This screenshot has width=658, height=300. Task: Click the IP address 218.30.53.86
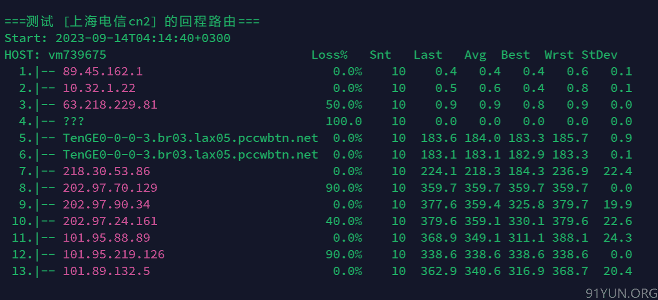(x=106, y=171)
